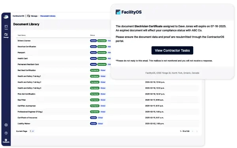
Task: Click the FacilityOS icon at sidebar bottom
Action: tap(6, 141)
